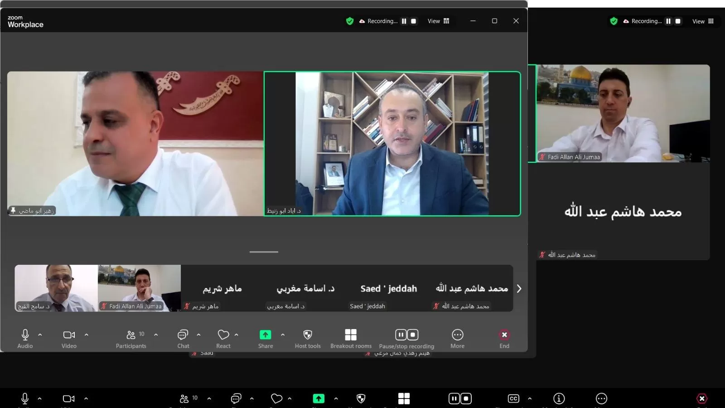The width and height of the screenshot is (725, 408).
Task: Open the Chat panel
Action: click(x=183, y=339)
